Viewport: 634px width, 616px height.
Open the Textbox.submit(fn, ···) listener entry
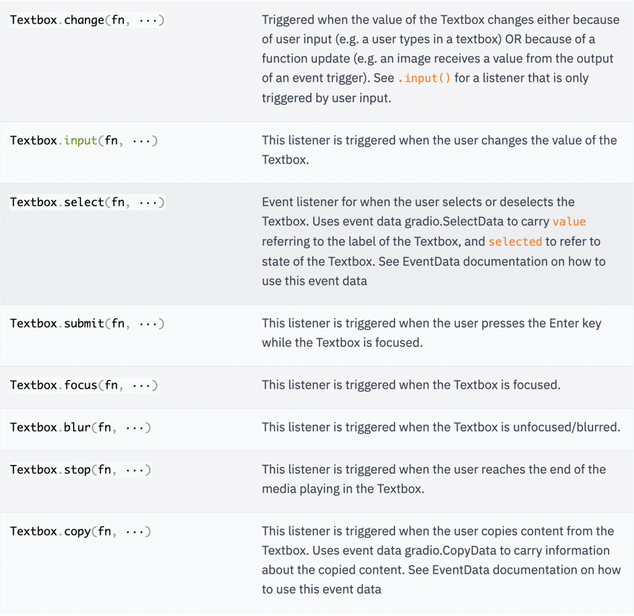[x=87, y=323]
